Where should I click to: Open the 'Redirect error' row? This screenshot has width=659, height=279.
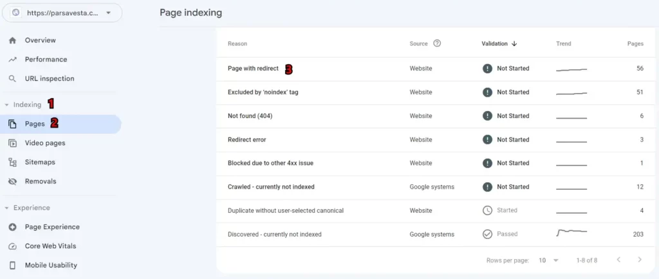click(x=436, y=140)
